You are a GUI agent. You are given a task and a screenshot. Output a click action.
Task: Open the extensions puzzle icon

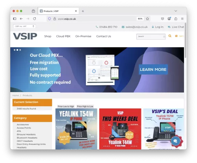(x=176, y=19)
